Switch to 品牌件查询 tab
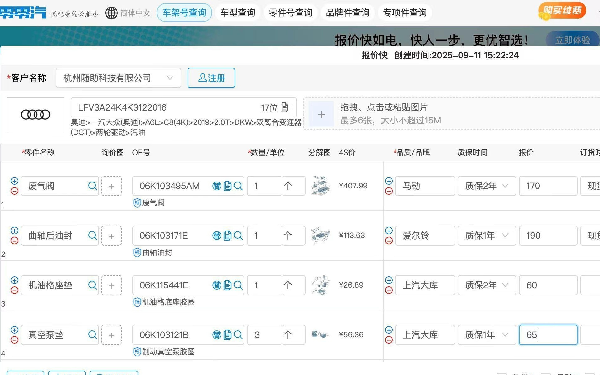This screenshot has width=600, height=375. [348, 13]
